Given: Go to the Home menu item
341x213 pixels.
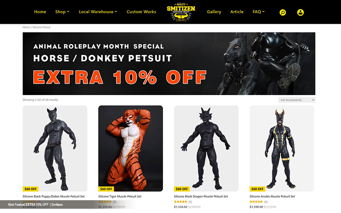Looking at the screenshot, I should pos(40,12).
